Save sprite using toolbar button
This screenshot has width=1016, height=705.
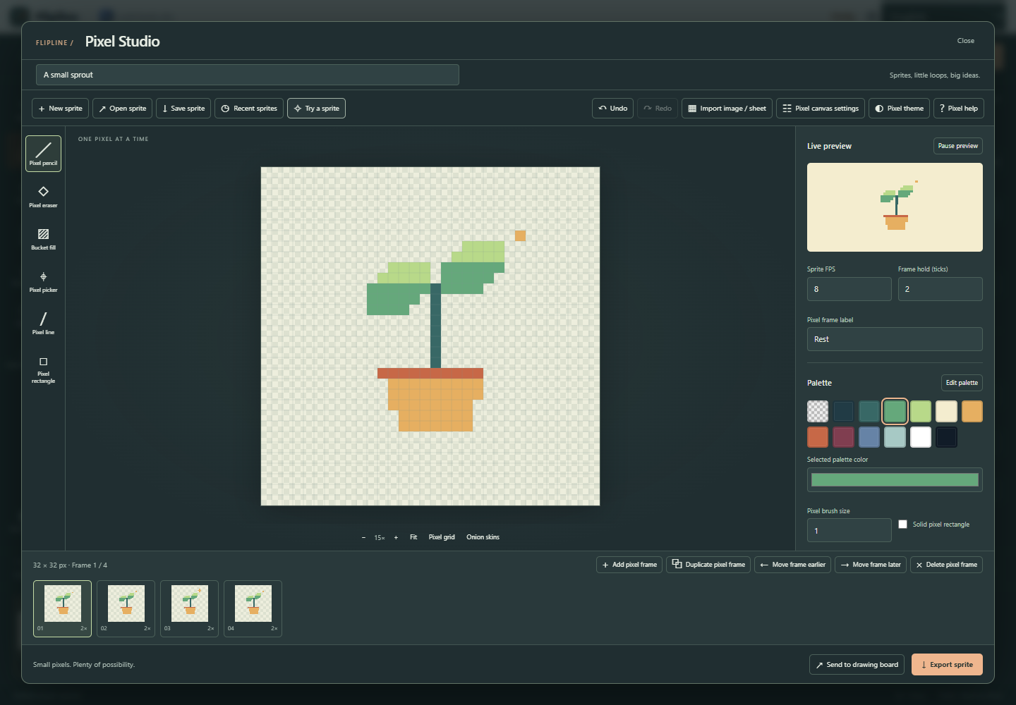[183, 109]
